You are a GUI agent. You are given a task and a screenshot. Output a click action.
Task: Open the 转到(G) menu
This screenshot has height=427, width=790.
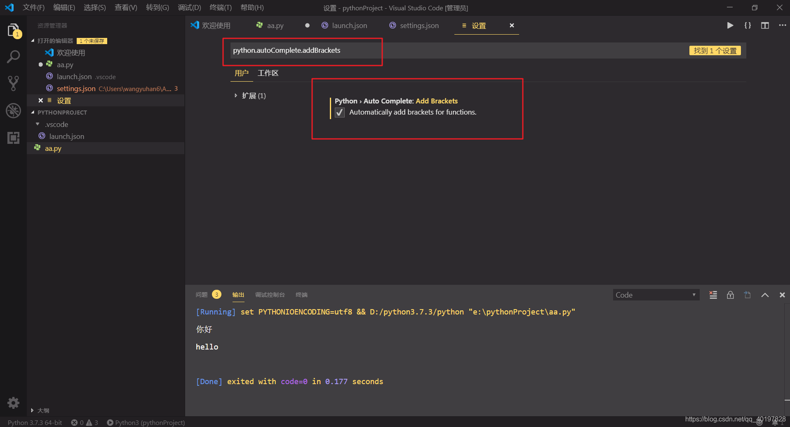(158, 7)
